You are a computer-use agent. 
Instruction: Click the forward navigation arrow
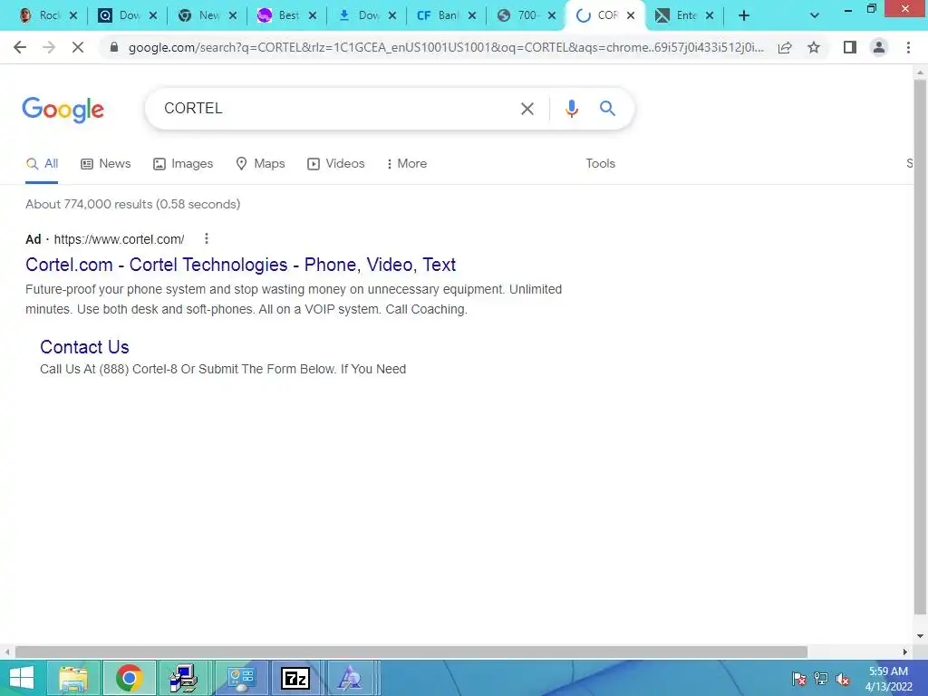(49, 47)
